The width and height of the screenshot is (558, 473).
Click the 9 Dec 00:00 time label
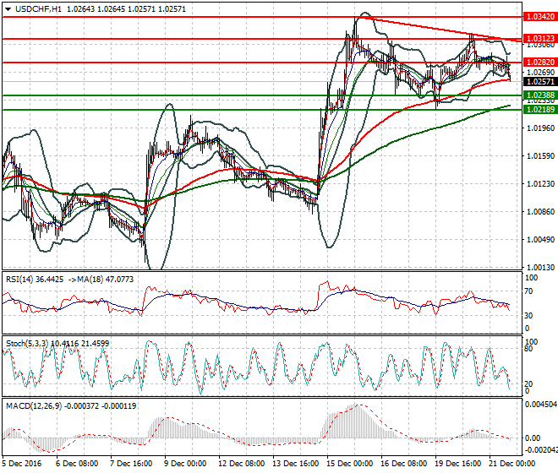185,464
